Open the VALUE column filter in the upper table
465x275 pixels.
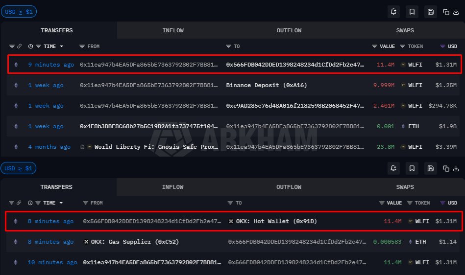[374, 46]
